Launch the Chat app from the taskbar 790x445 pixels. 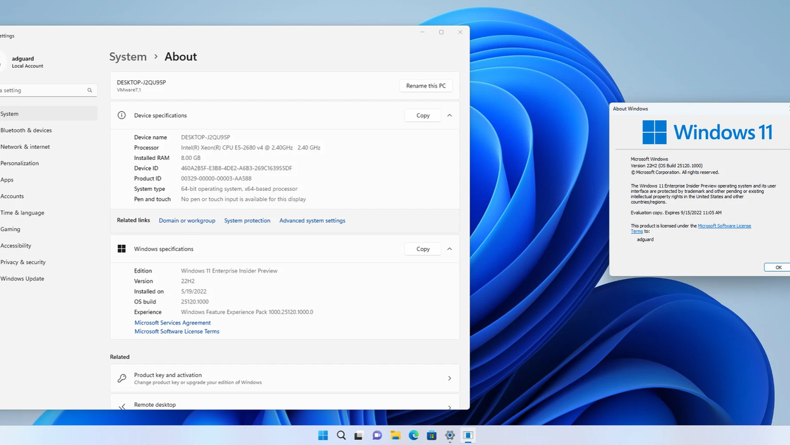click(x=377, y=435)
